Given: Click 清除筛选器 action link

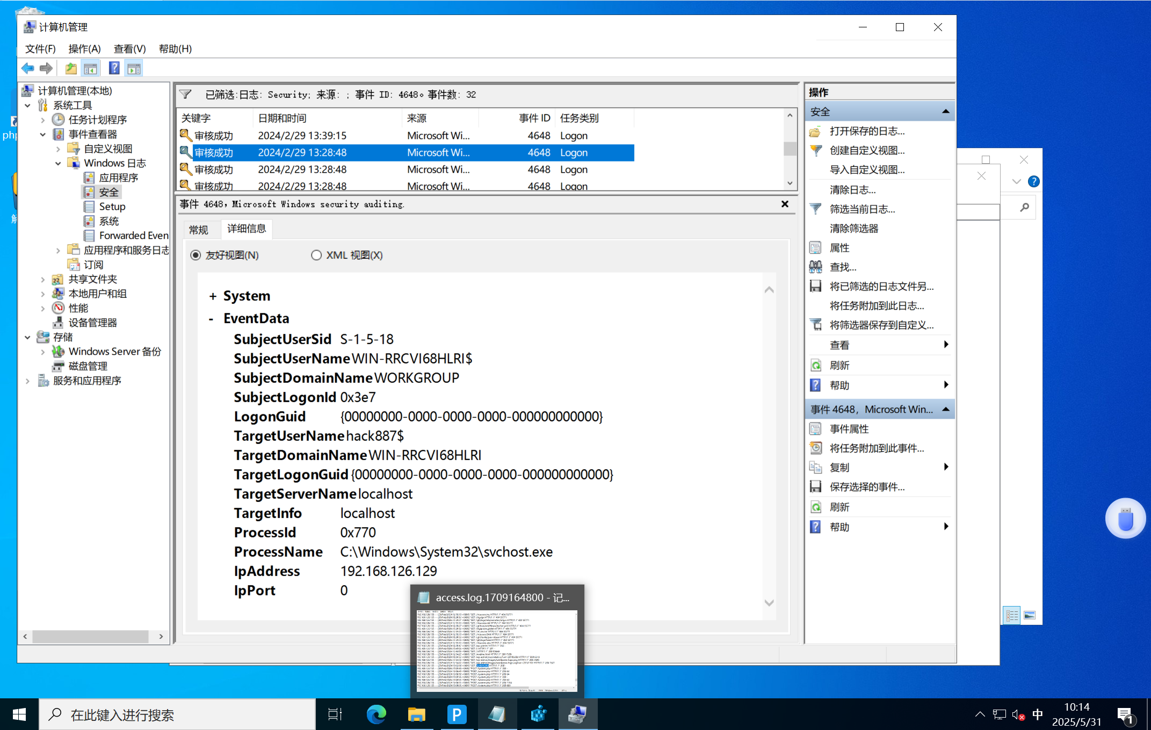Looking at the screenshot, I should pos(853,228).
